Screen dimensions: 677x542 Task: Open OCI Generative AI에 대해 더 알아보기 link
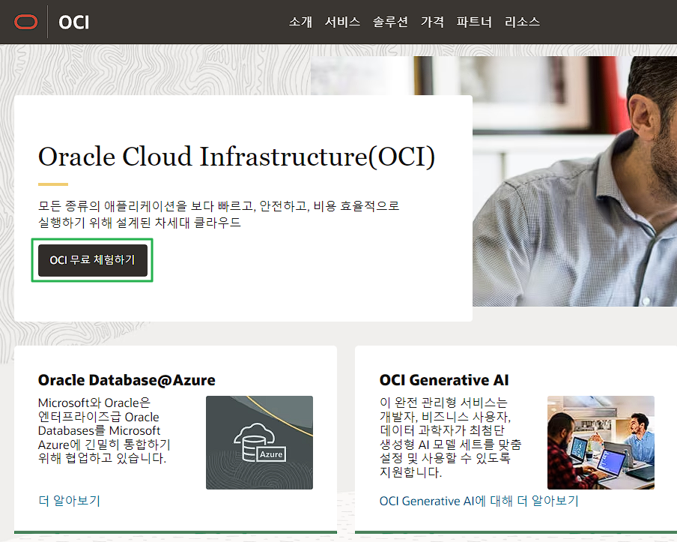click(x=479, y=501)
